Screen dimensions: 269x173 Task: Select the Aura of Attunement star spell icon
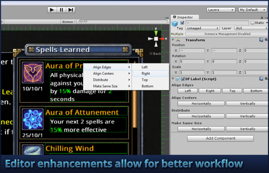coord(33,119)
